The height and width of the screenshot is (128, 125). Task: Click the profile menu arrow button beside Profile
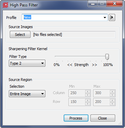click(x=112, y=18)
